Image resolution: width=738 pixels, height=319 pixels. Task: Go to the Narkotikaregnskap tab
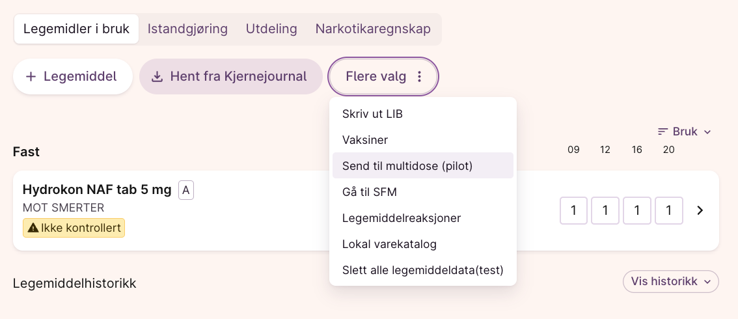click(x=374, y=29)
